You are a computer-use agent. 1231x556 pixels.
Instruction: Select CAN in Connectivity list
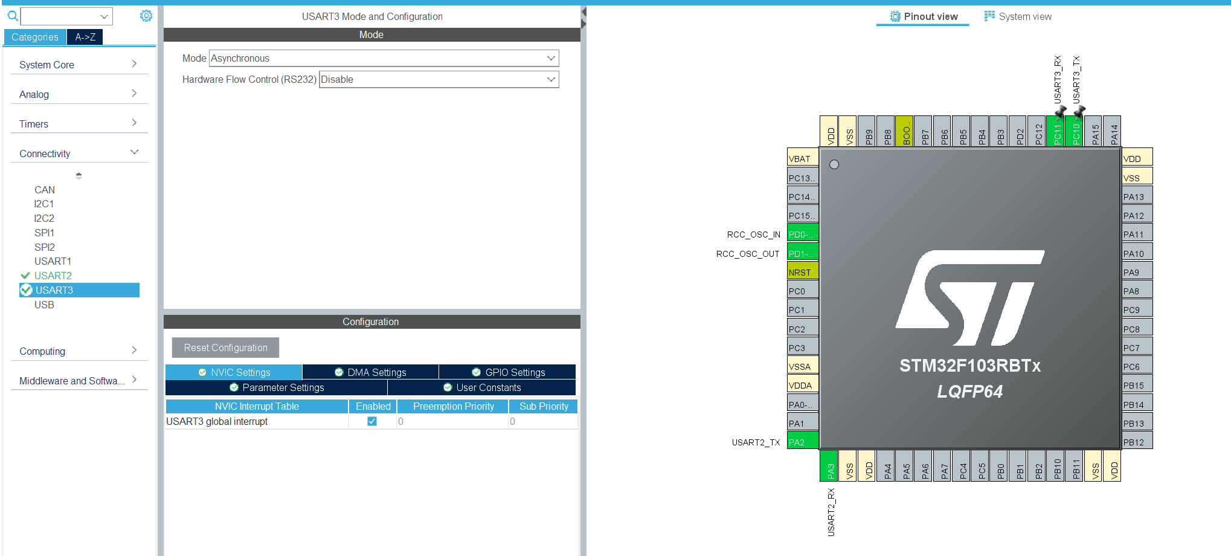point(45,190)
